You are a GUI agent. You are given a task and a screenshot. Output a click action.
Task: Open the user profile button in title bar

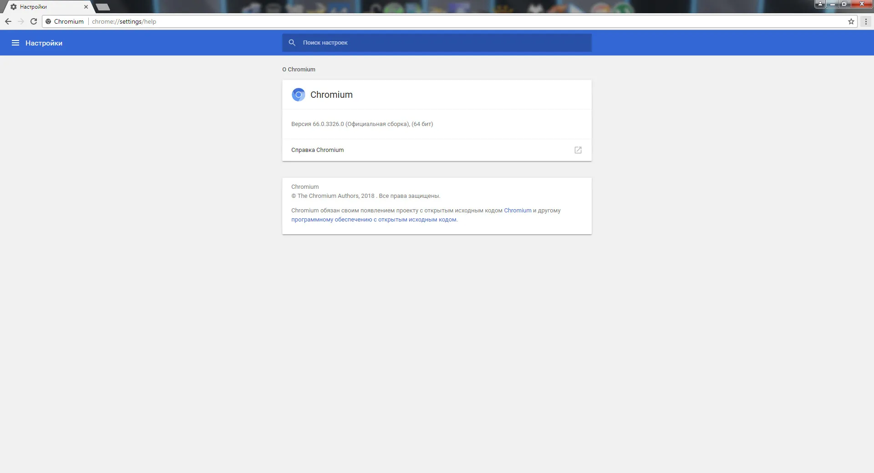(x=820, y=4)
